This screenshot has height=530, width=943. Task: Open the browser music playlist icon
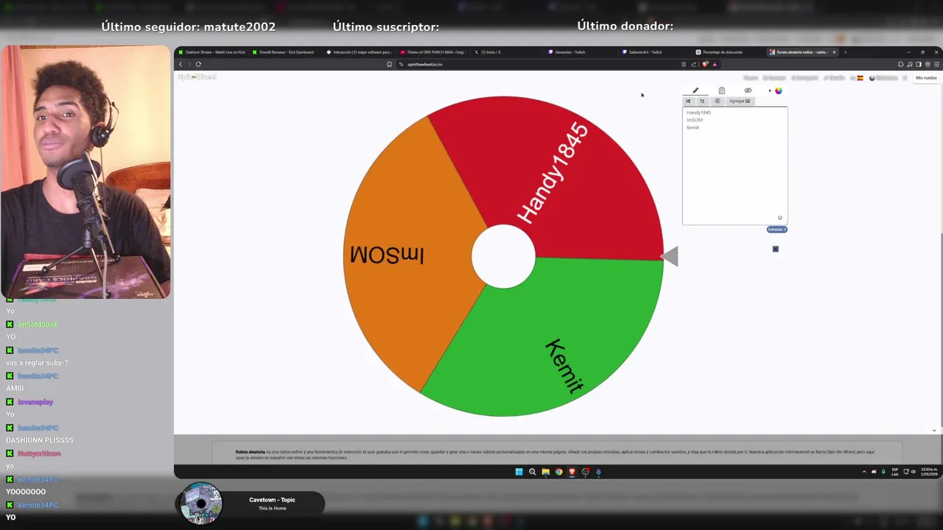[x=909, y=64]
